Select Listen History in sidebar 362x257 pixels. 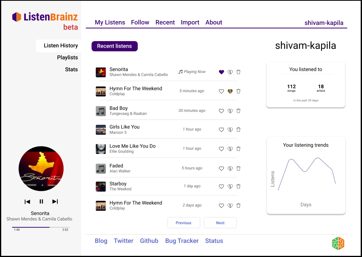coord(59,46)
